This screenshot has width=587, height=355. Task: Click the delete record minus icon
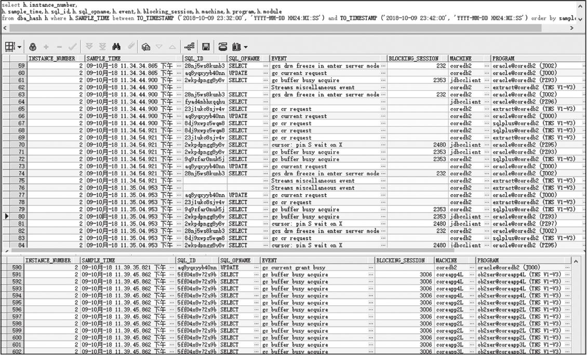tap(59, 47)
